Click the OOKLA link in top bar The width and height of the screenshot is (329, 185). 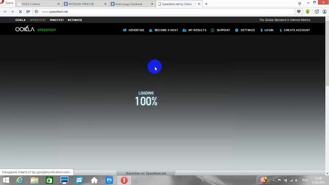pos(21,20)
